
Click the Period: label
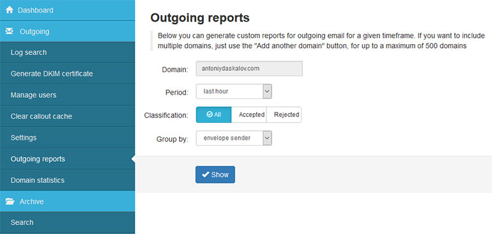tap(176, 93)
